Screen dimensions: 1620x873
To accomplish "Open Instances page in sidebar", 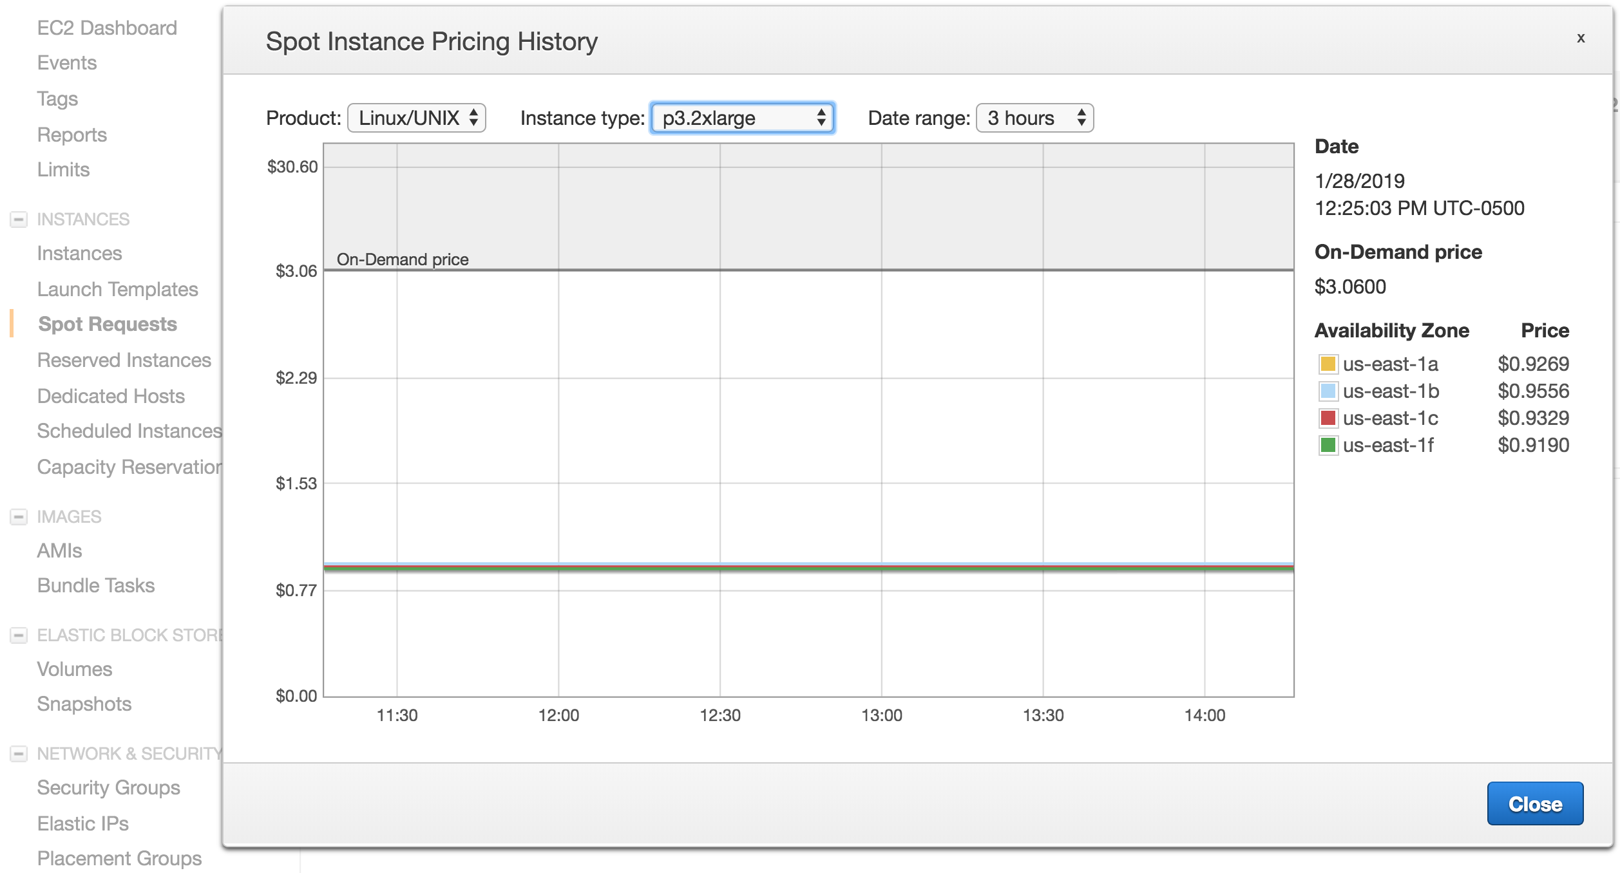I will point(79,253).
